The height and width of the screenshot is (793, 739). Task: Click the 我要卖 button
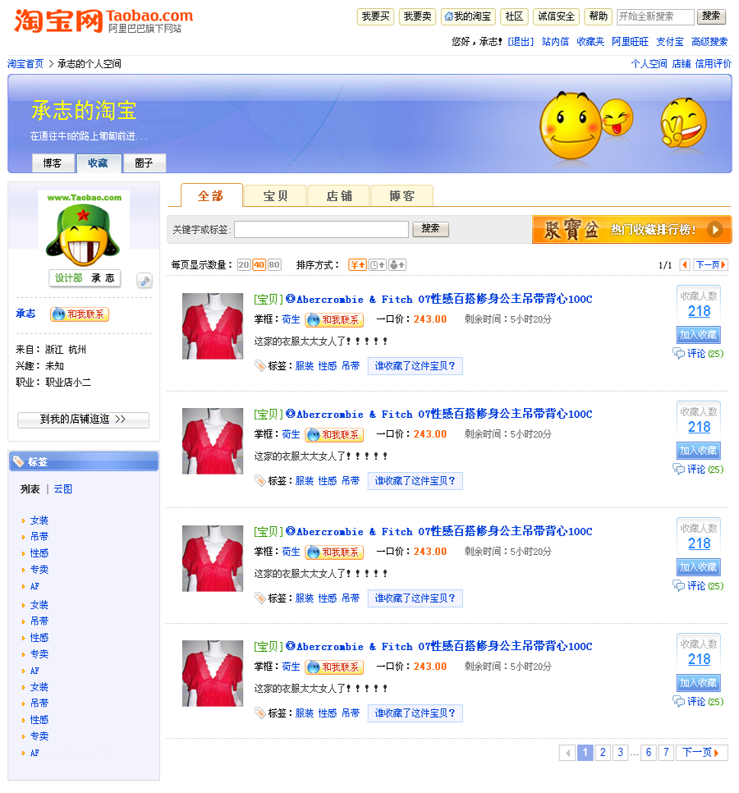[x=417, y=16]
